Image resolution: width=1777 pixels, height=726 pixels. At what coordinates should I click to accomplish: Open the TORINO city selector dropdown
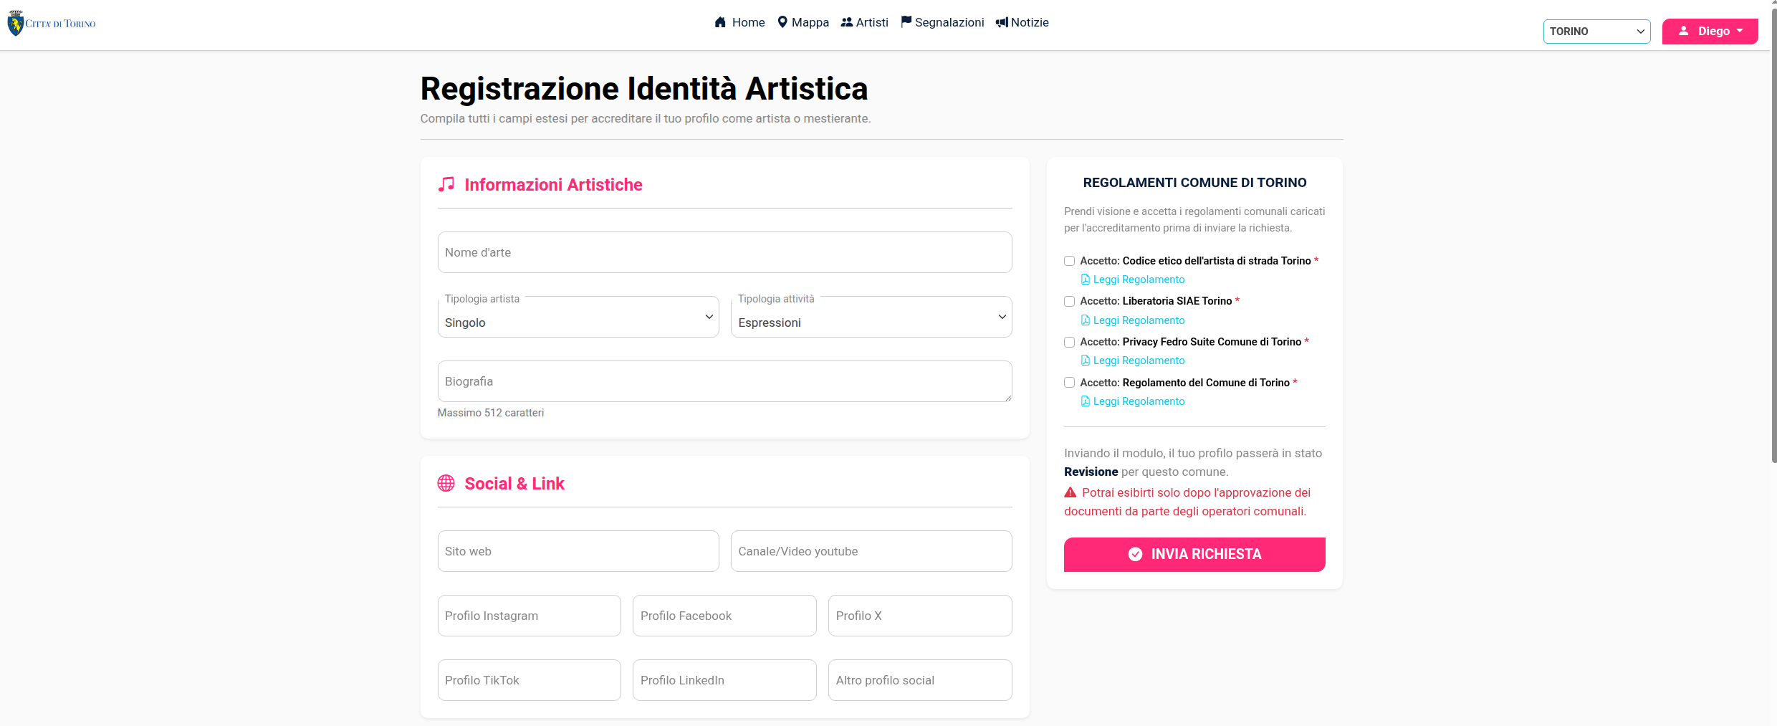tap(1597, 32)
